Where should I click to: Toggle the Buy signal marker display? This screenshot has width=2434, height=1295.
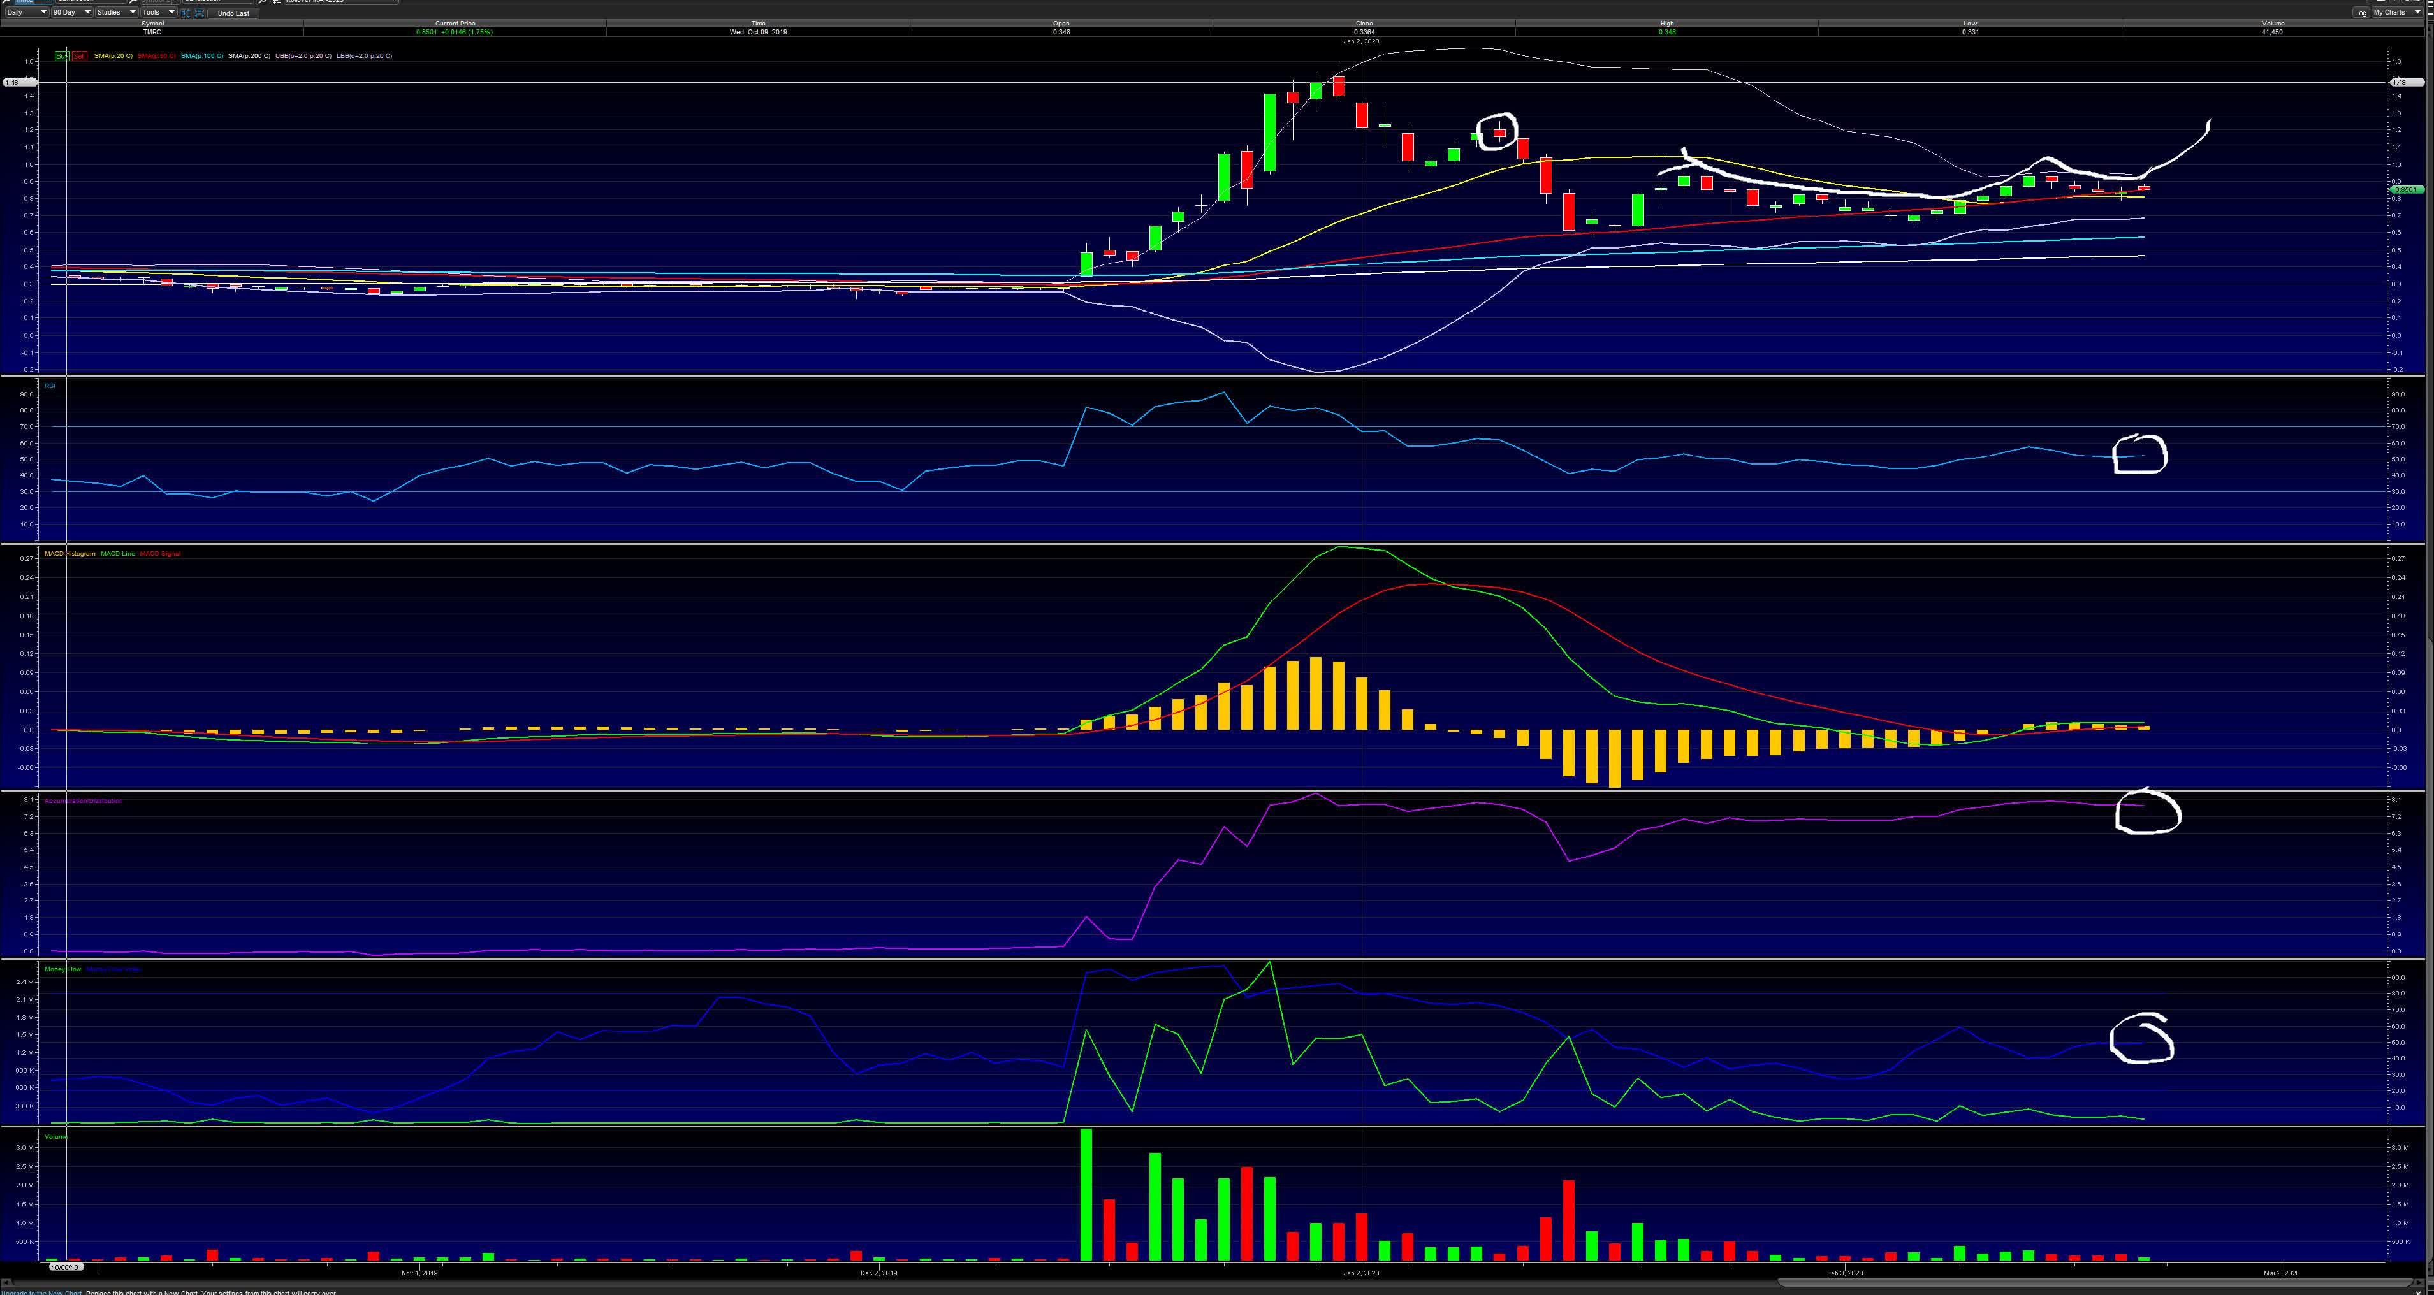[61, 55]
